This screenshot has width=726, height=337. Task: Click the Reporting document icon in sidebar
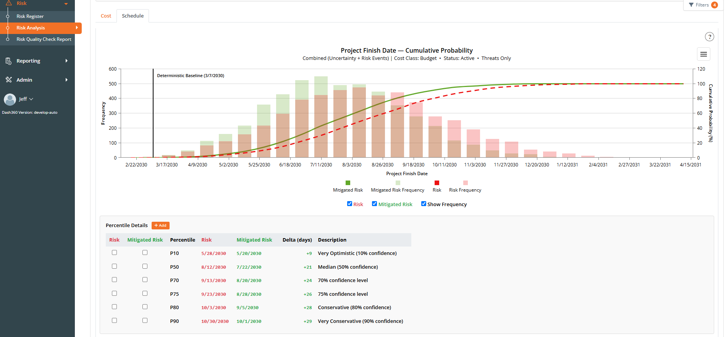coord(8,61)
